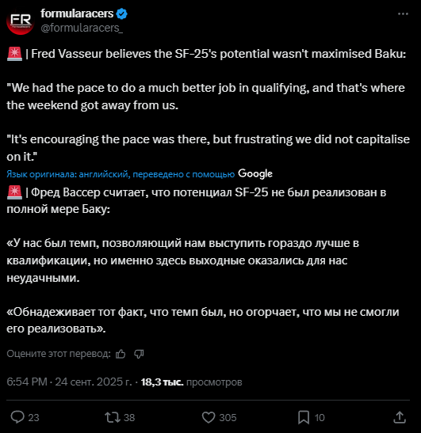This screenshot has height=433, width=421.
Task: Open the reply comment icon
Action: click(x=17, y=417)
